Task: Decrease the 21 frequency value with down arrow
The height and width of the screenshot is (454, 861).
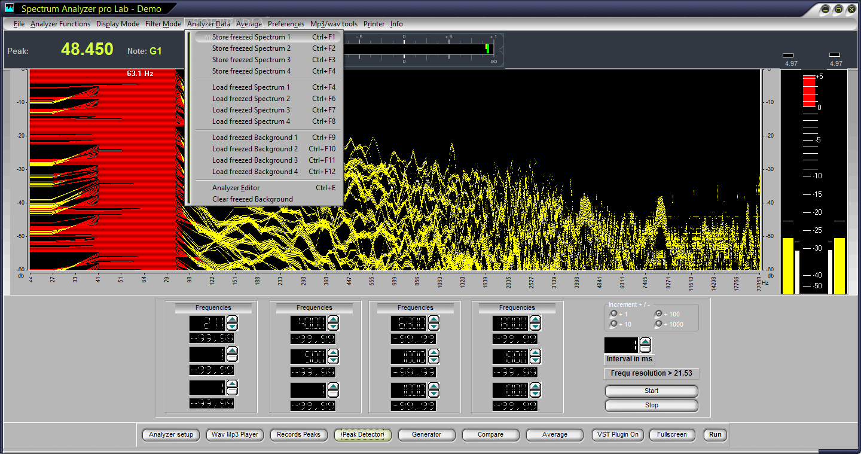Action: pos(233,327)
